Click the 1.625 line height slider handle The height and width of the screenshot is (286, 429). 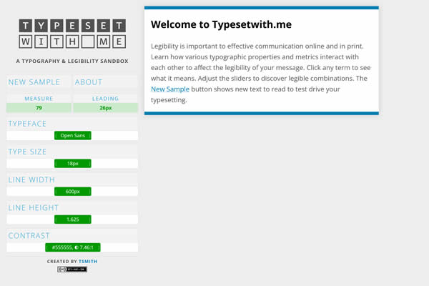(73, 220)
